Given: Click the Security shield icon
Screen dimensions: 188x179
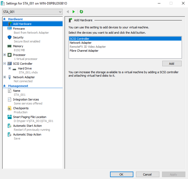Looking at the screenshot, I should (10, 37).
